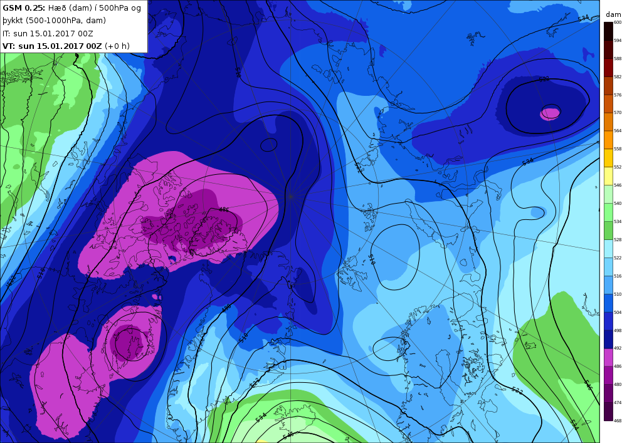Select the darkest swatch between 600 and 594
627x443 pixels.
coord(608,31)
